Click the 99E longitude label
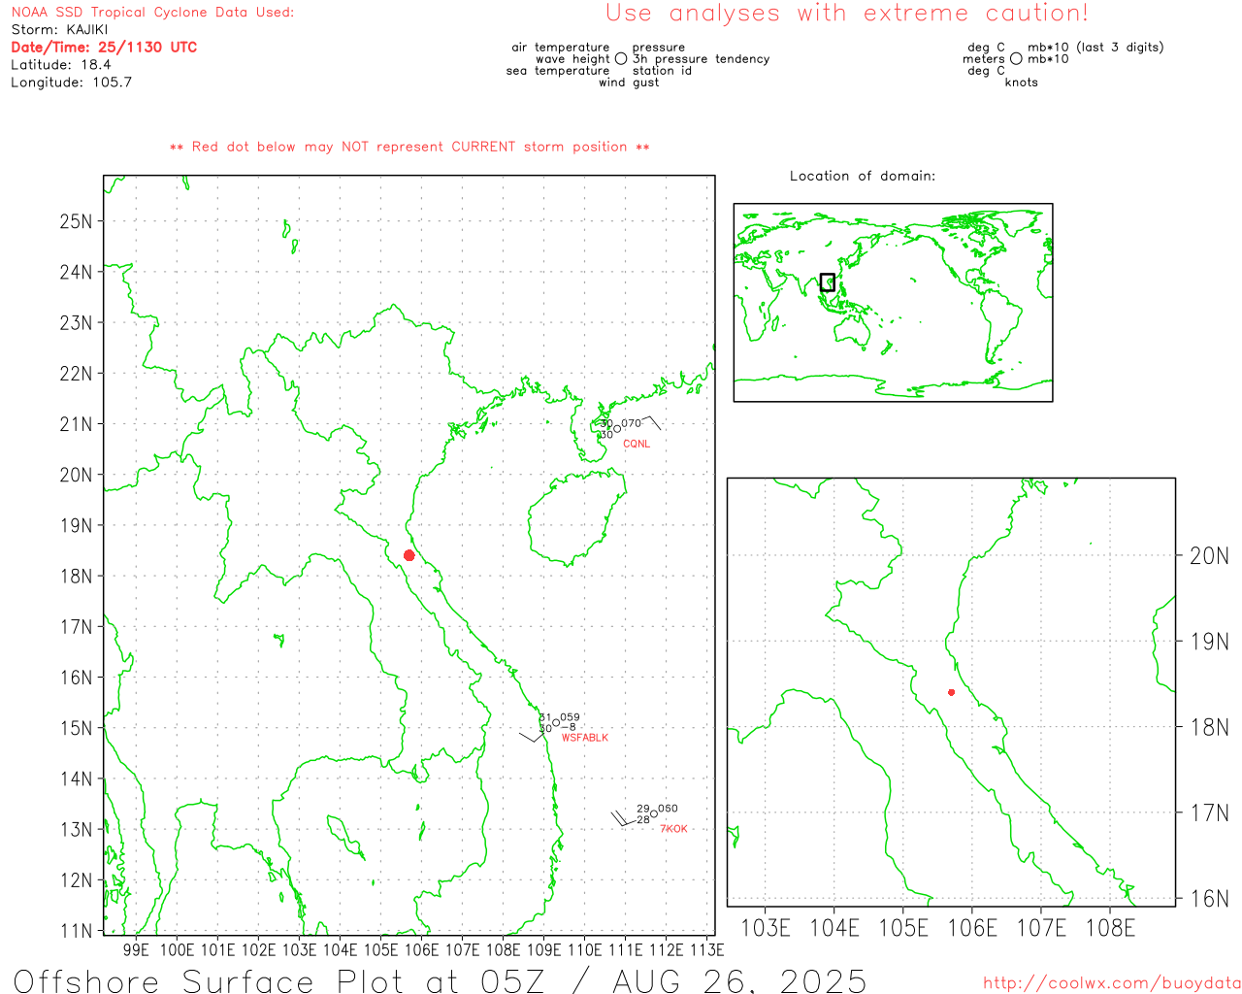Viewport: 1242px width, 994px height. 137,950
